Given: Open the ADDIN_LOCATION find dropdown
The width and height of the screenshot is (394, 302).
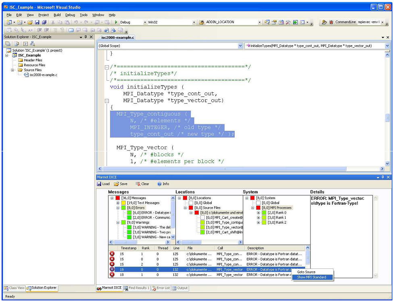Looking at the screenshot, I should 260,22.
